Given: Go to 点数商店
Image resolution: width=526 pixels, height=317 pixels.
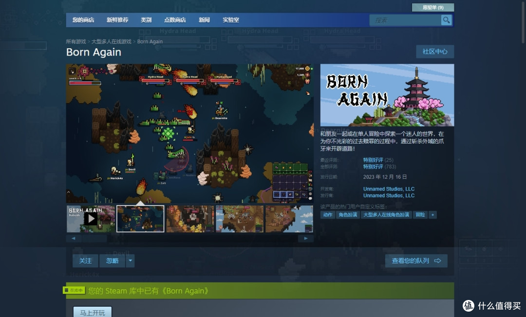Looking at the screenshot, I should pyautogui.click(x=175, y=20).
